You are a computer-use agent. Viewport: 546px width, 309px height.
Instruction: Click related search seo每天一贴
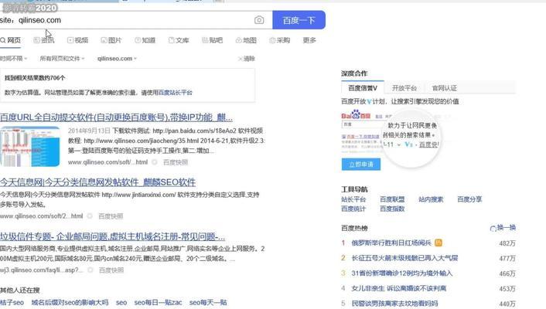(x=208, y=303)
